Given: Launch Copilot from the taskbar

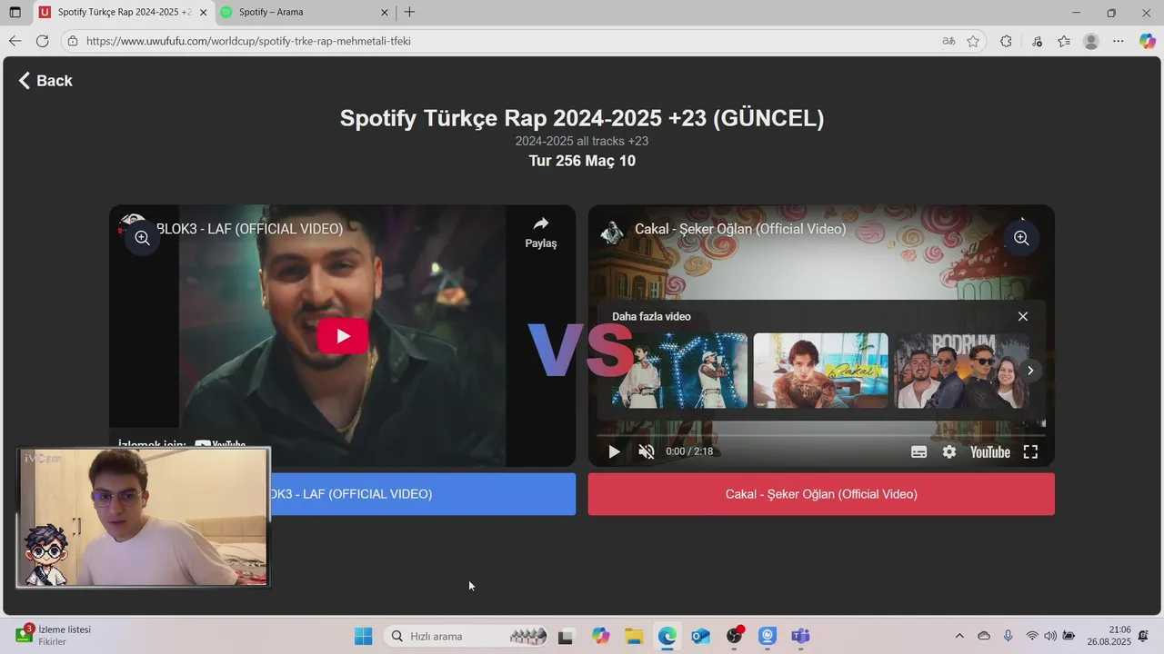Looking at the screenshot, I should 600,636.
